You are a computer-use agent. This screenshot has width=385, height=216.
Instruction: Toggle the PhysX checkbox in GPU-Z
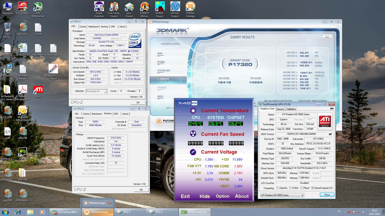[302, 188]
